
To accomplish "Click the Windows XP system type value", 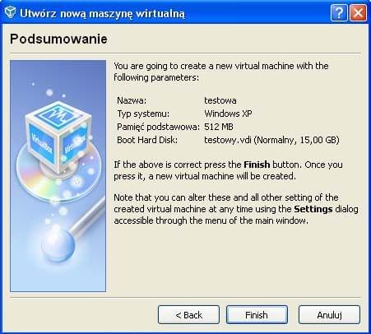I will (x=228, y=114).
